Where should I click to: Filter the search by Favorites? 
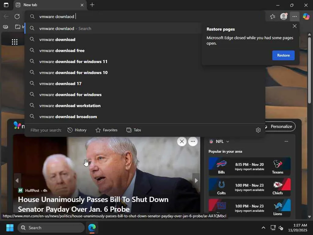click(x=106, y=130)
